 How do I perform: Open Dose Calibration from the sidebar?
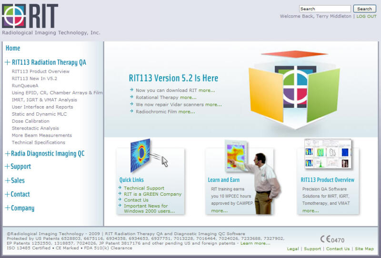(30, 121)
